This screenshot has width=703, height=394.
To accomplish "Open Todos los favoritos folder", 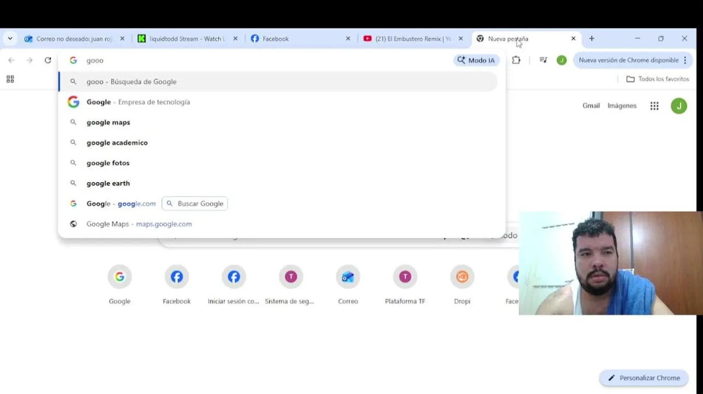I will [658, 79].
